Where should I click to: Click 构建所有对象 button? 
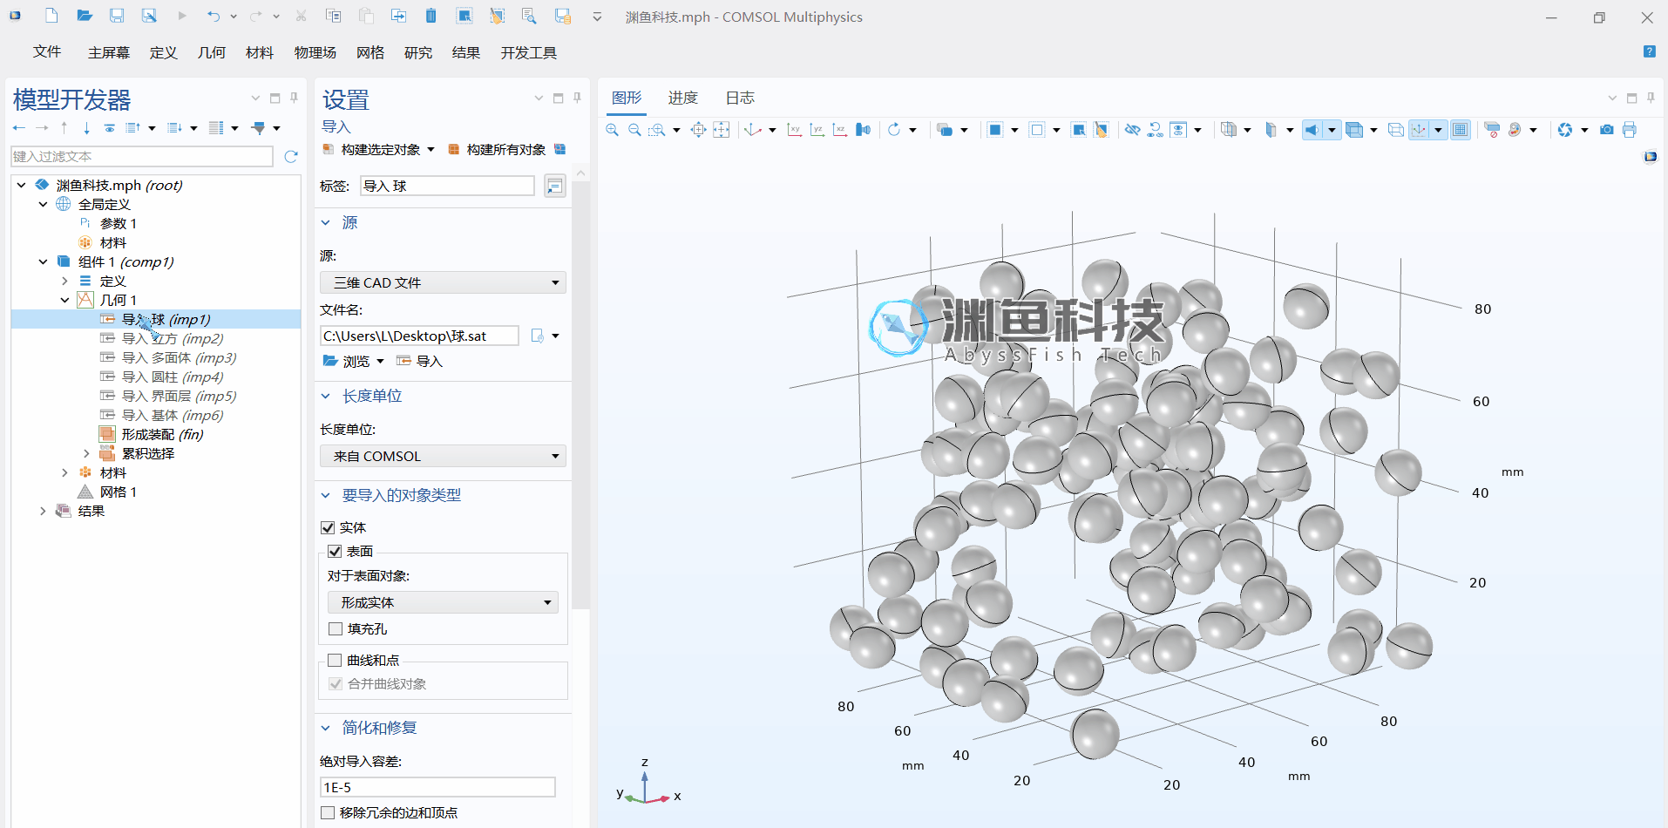point(498,149)
